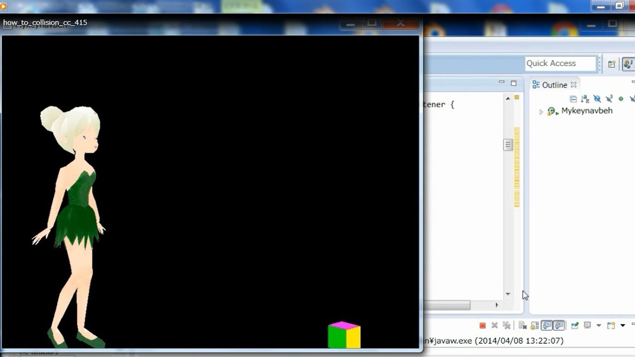Open the Display Selected Console dropdown
The height and width of the screenshot is (357, 635).
599,326
